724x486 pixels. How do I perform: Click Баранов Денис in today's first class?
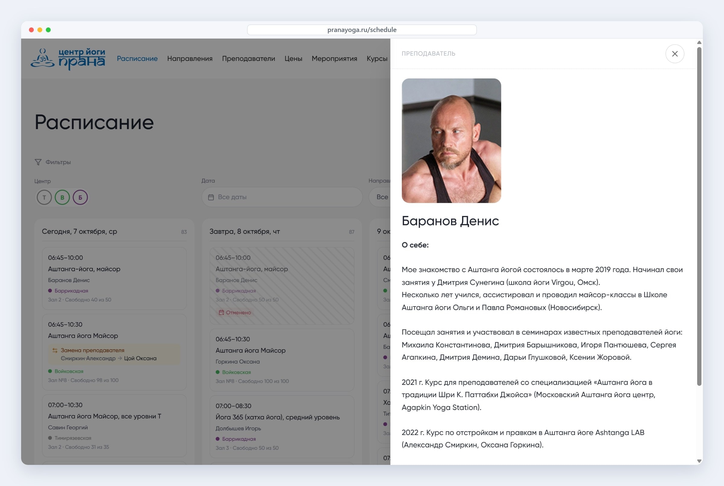click(x=69, y=280)
